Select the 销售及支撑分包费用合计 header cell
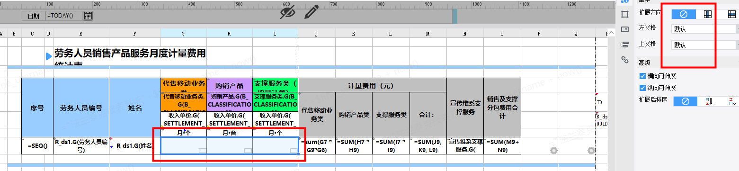This screenshot has width=739, height=171. [502, 108]
